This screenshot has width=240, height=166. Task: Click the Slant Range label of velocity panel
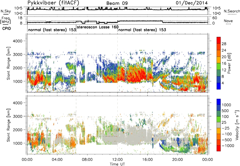click(8, 125)
